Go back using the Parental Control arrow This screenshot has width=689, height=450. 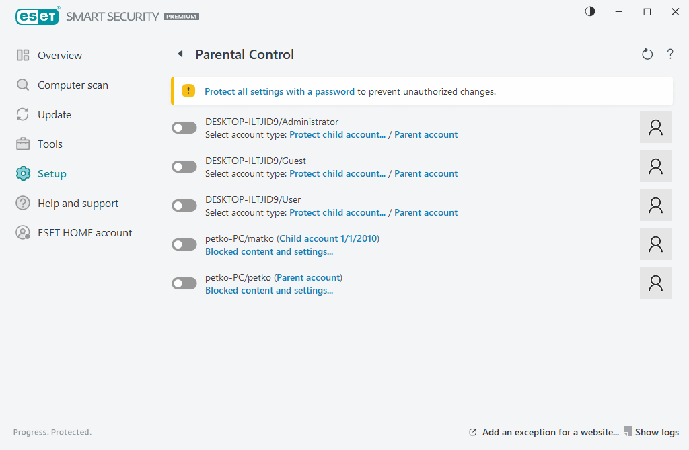coord(180,54)
